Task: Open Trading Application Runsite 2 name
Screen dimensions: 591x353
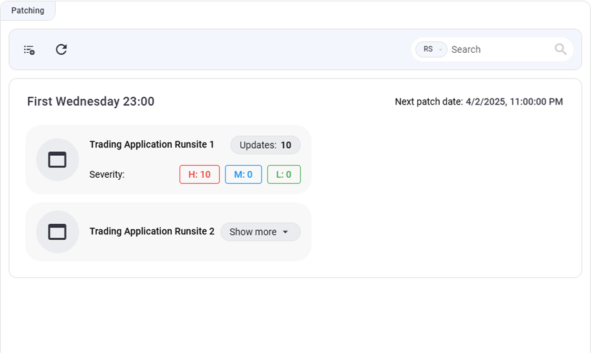Action: tap(152, 231)
